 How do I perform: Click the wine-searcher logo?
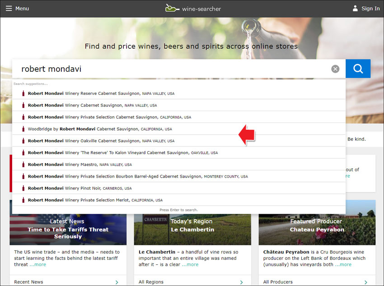193,8
